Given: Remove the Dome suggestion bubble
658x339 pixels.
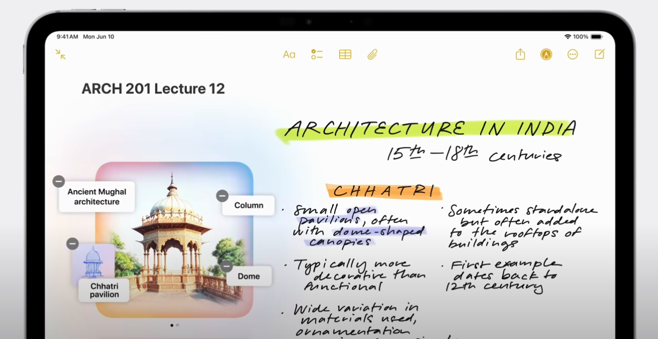Looking at the screenshot, I should pos(226,266).
